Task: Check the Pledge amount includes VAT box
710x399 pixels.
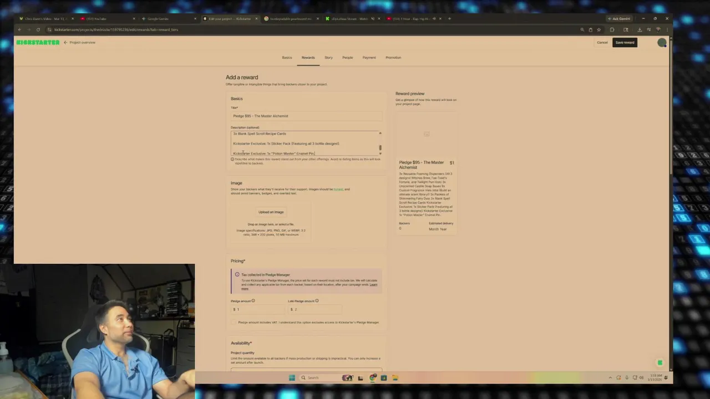Action: (x=234, y=323)
